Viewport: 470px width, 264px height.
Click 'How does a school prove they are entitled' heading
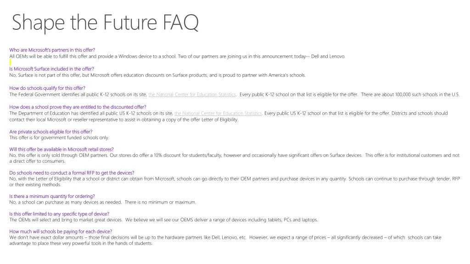pyautogui.click(x=78, y=107)
